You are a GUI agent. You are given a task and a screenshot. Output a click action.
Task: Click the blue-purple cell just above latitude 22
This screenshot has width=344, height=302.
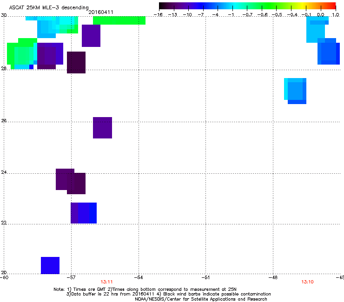click(x=84, y=213)
